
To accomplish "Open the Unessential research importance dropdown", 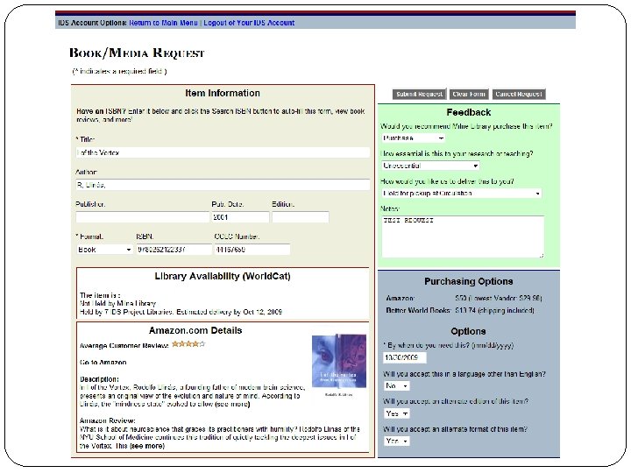I will pos(430,166).
